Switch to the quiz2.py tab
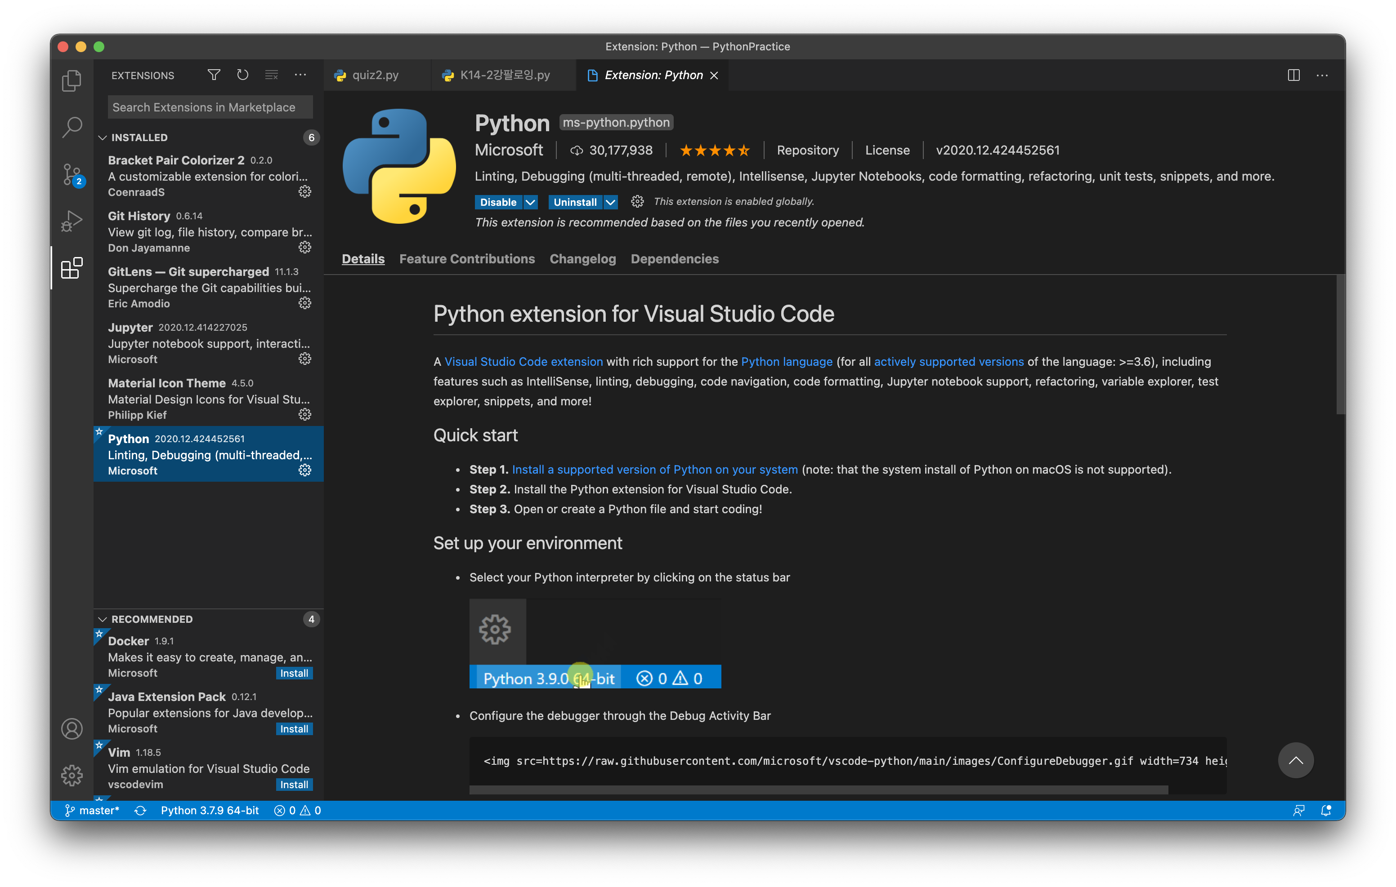The image size is (1396, 887). pos(376,75)
